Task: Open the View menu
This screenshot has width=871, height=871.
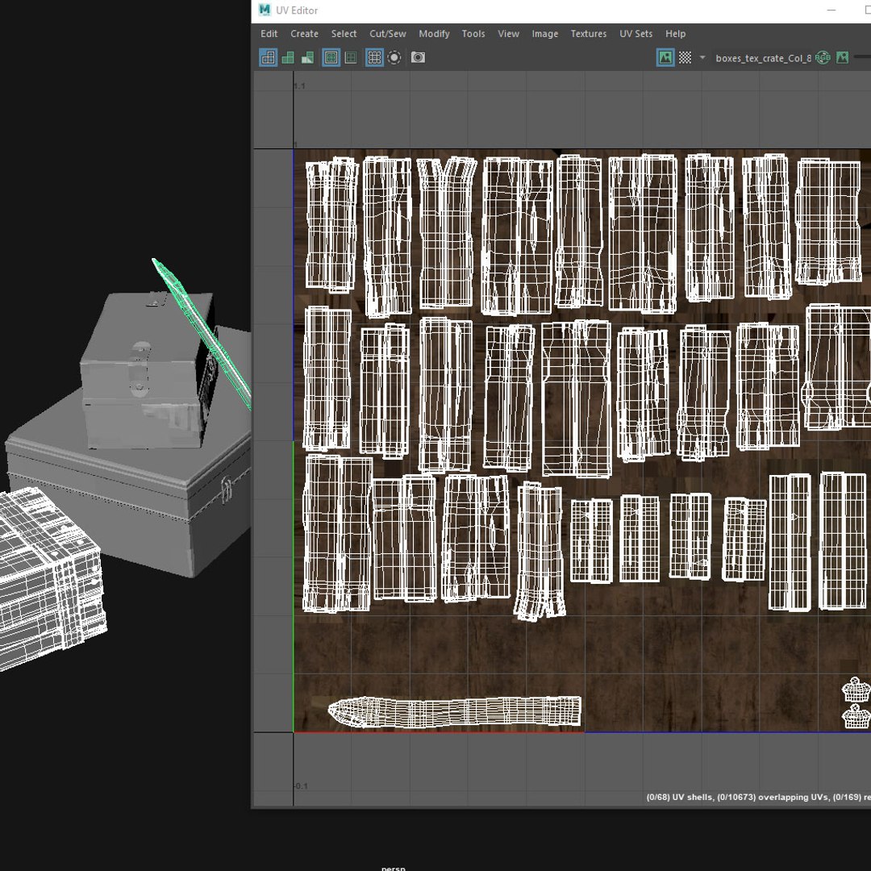Action: [x=508, y=33]
